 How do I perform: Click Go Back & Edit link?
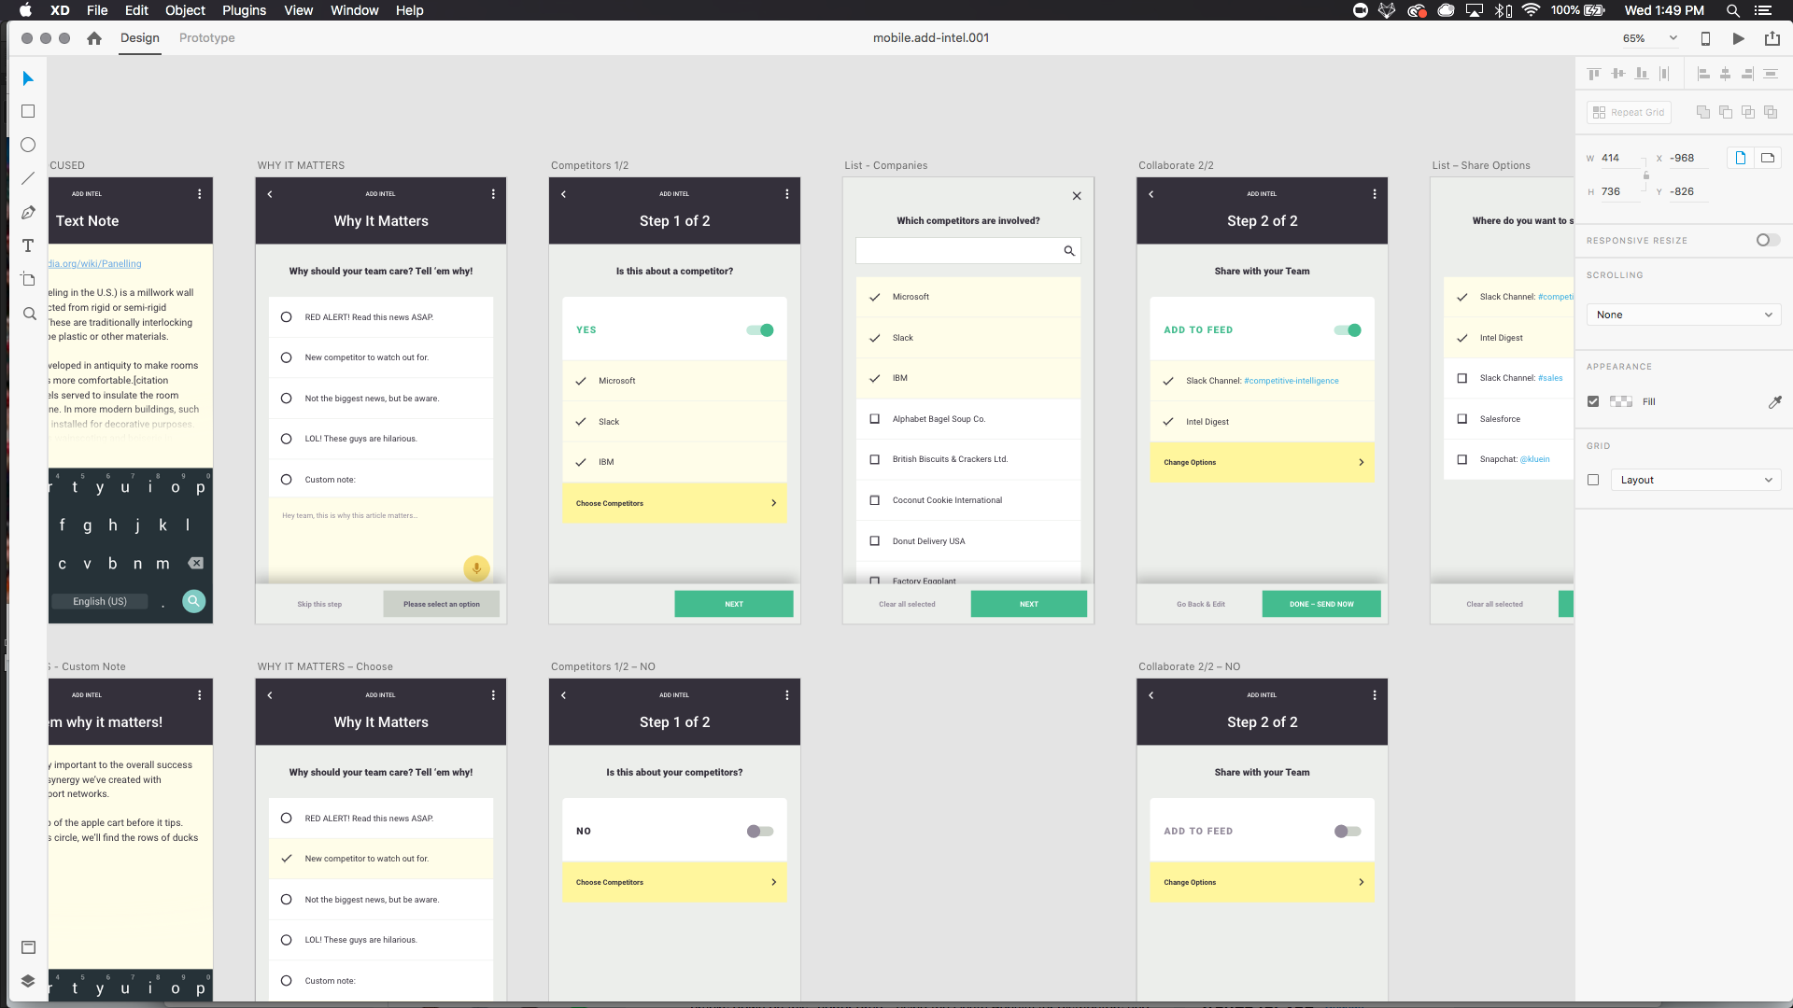click(x=1201, y=604)
